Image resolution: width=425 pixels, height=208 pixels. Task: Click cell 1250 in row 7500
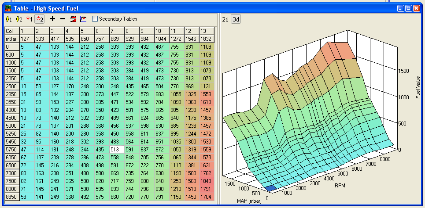coord(177,181)
